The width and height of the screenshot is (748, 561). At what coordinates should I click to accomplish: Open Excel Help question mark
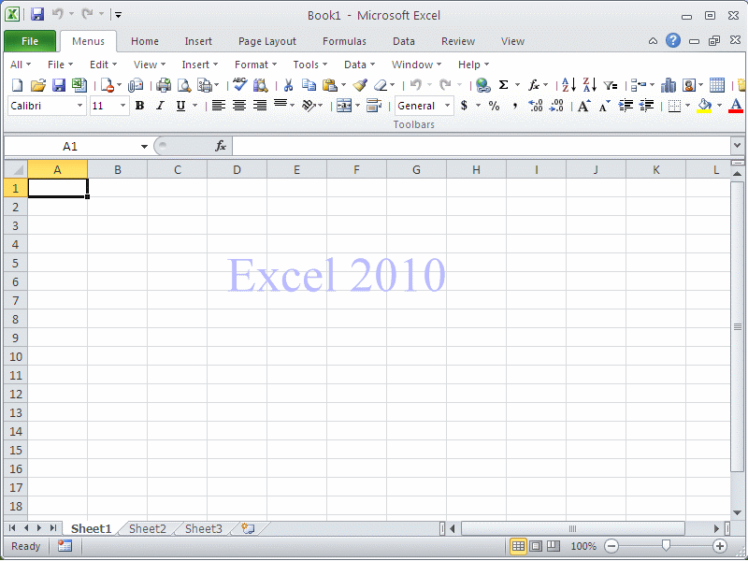tap(673, 40)
